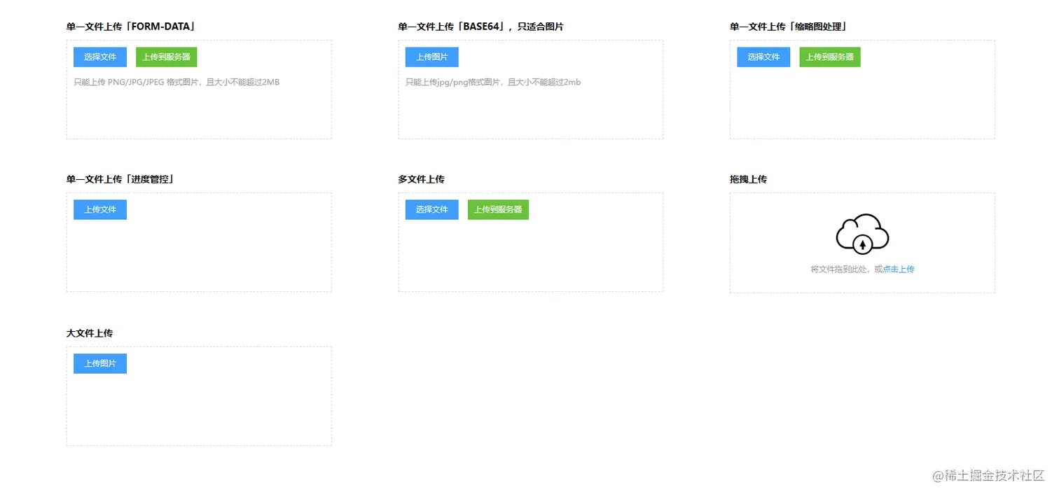Click heading 单一文件上传「BASE64」,只适合图片
Viewport: 1059px width, 497px height.
480,27
